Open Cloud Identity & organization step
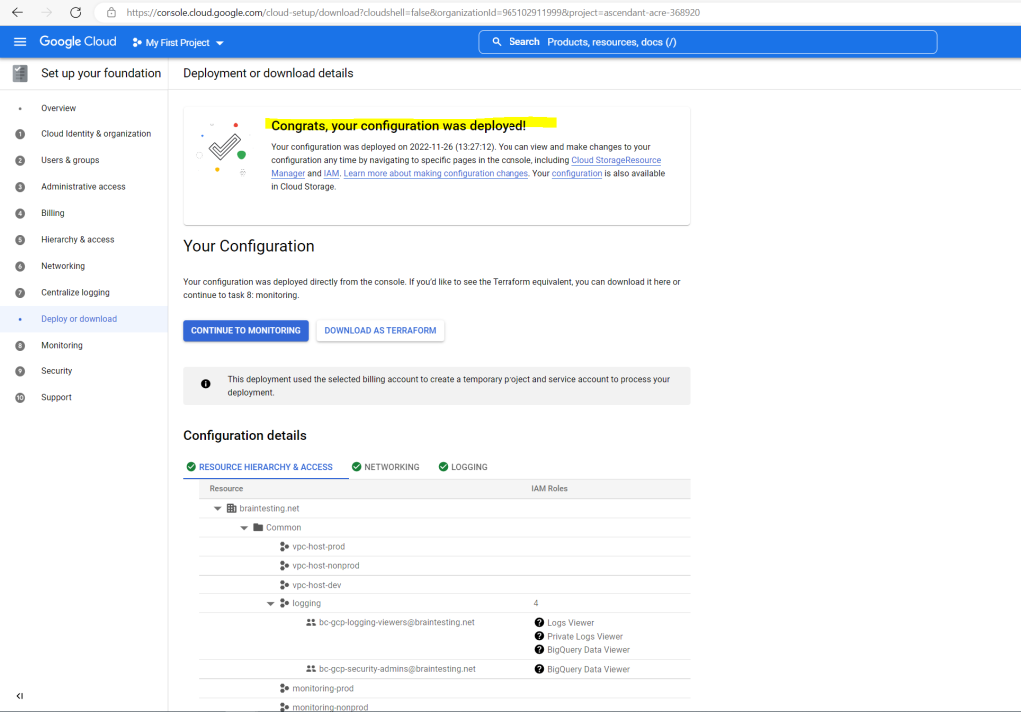The image size is (1021, 712). pos(96,134)
